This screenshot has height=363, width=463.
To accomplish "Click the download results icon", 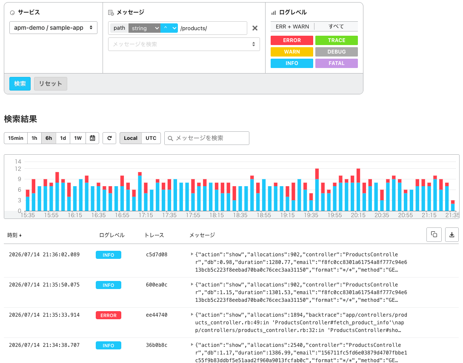I will [452, 235].
